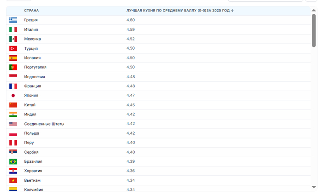This screenshot has width=323, height=195.
Task: Click the scrollbar down arrow
Action: [314, 187]
